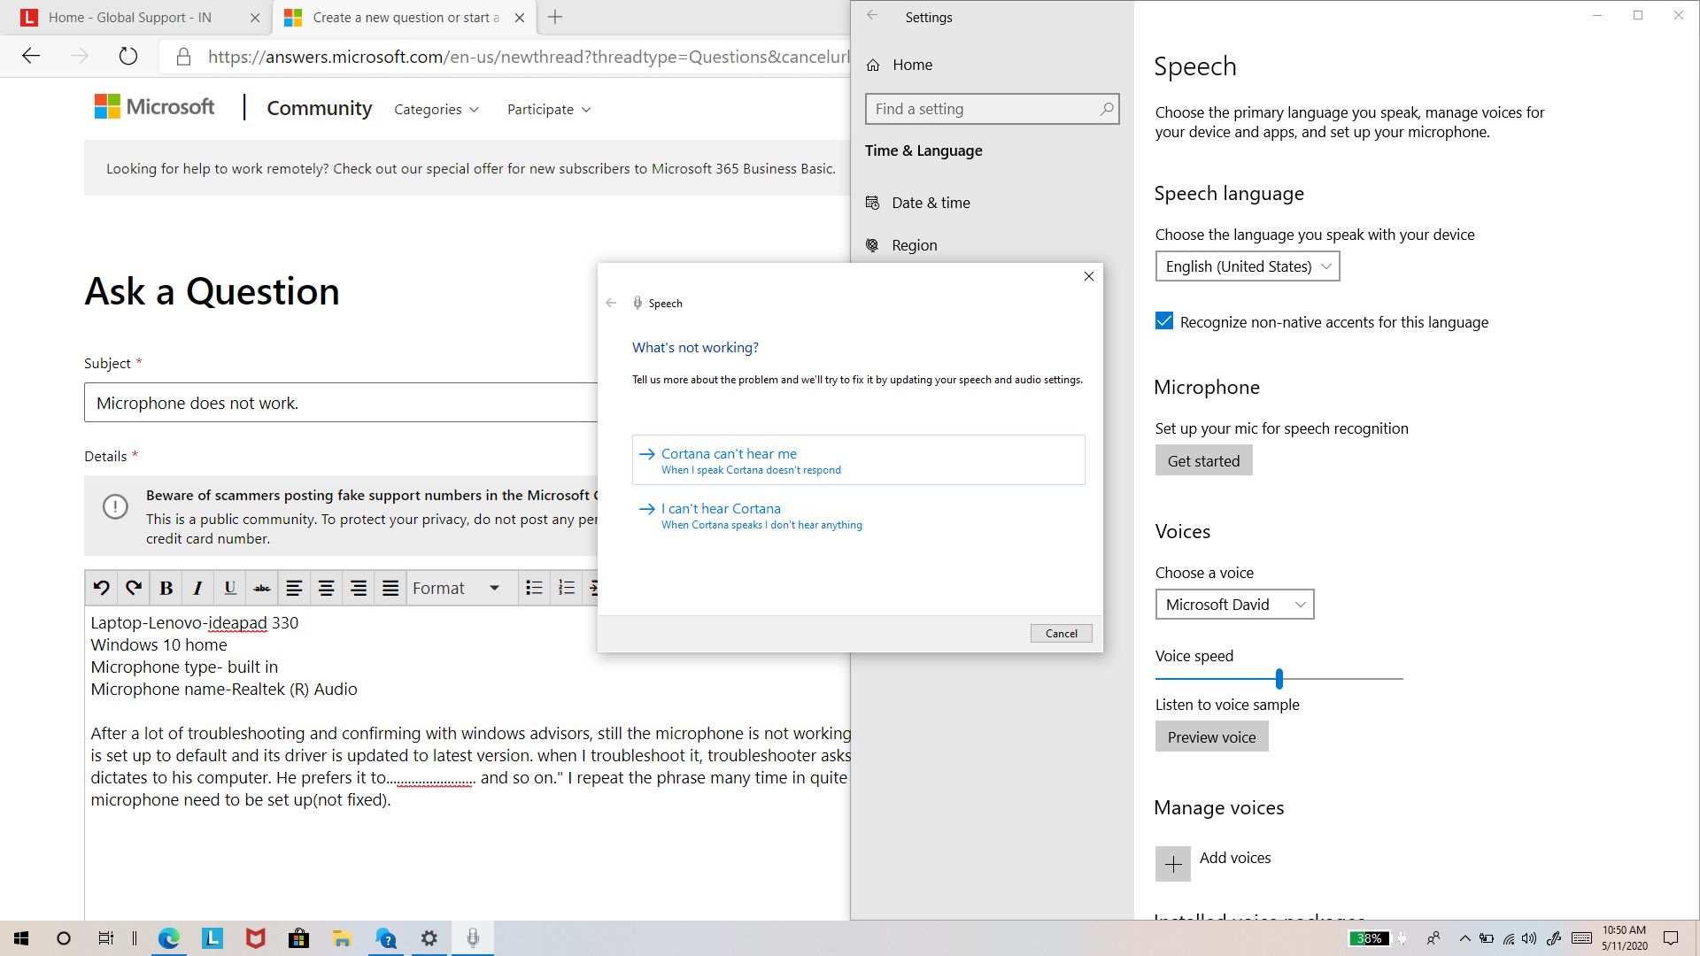This screenshot has height=956, width=1700.
Task: Toggle bold formatting in the editor
Action: pyautogui.click(x=166, y=588)
